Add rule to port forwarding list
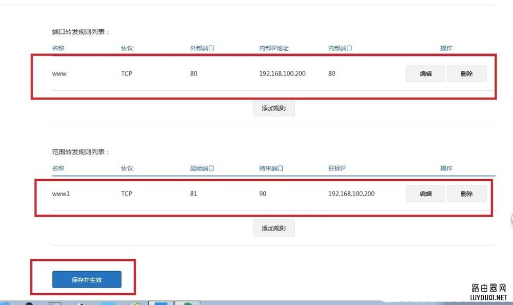Screen dimensions: 513x305 pos(273,108)
